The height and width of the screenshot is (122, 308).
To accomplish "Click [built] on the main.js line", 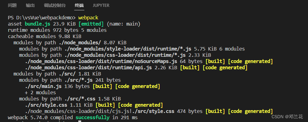I will [x=102, y=86].
